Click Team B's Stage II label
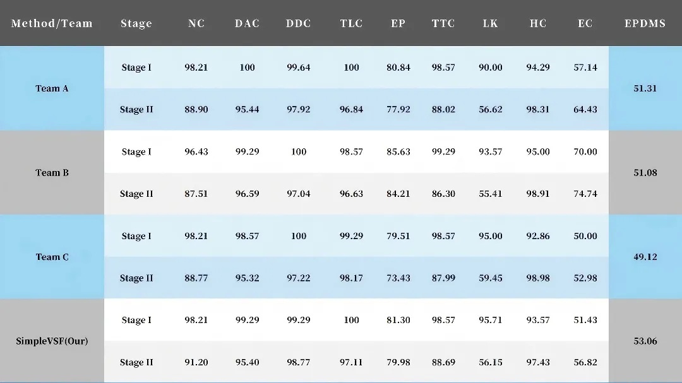This screenshot has height=383, width=682. click(x=136, y=194)
